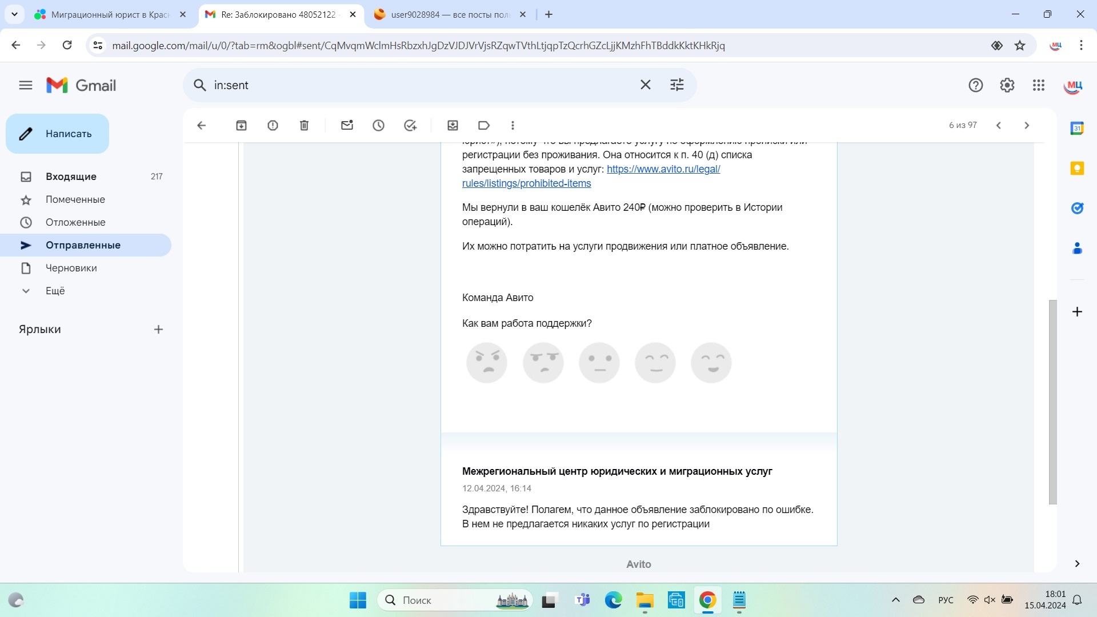The height and width of the screenshot is (617, 1097).
Task: Add conversation to Tasks
Action: tap(410, 126)
